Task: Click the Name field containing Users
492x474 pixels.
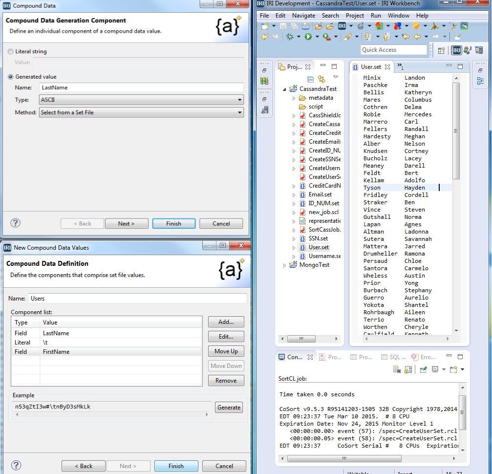Action: (x=137, y=298)
